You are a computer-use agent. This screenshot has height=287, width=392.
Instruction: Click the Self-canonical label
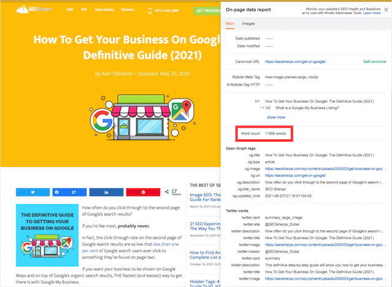pyautogui.click(x=374, y=62)
